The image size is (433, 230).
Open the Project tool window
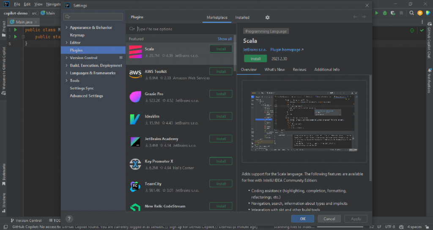point(3,28)
